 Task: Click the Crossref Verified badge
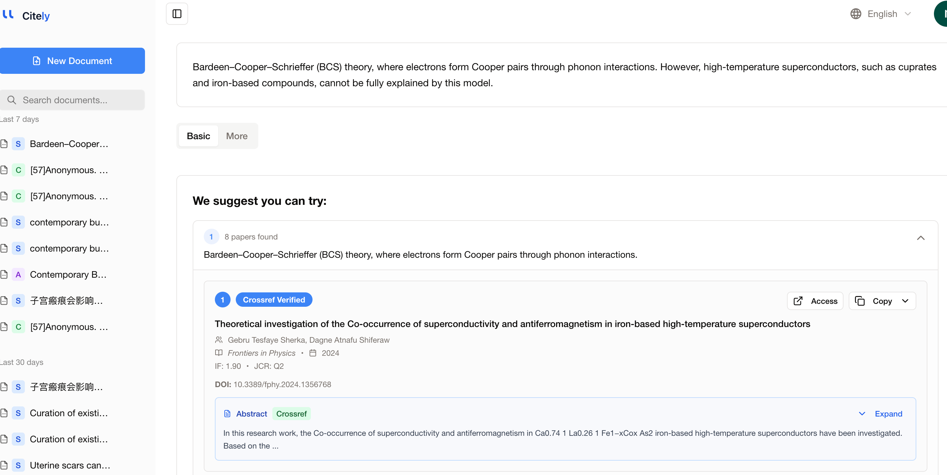(274, 300)
